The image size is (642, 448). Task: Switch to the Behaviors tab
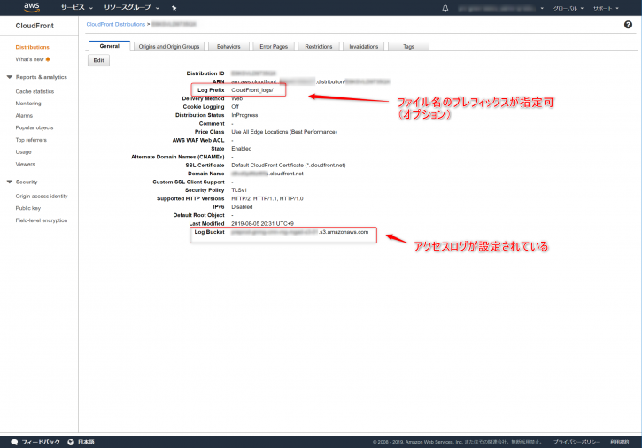228,47
